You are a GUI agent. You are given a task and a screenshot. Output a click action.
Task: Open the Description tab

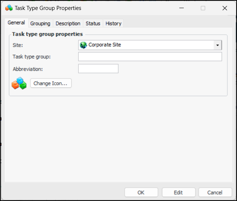(68, 24)
